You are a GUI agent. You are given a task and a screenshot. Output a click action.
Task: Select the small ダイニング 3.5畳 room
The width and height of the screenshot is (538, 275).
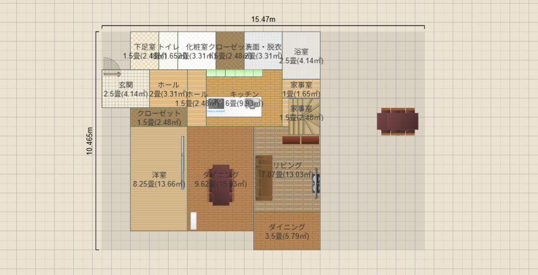point(287,231)
